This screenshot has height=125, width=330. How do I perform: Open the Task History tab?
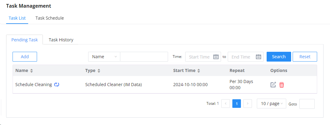point(61,40)
